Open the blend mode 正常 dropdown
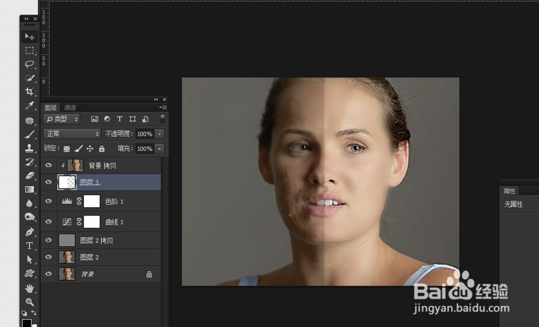Image resolution: width=539 pixels, height=327 pixels. pos(72,134)
